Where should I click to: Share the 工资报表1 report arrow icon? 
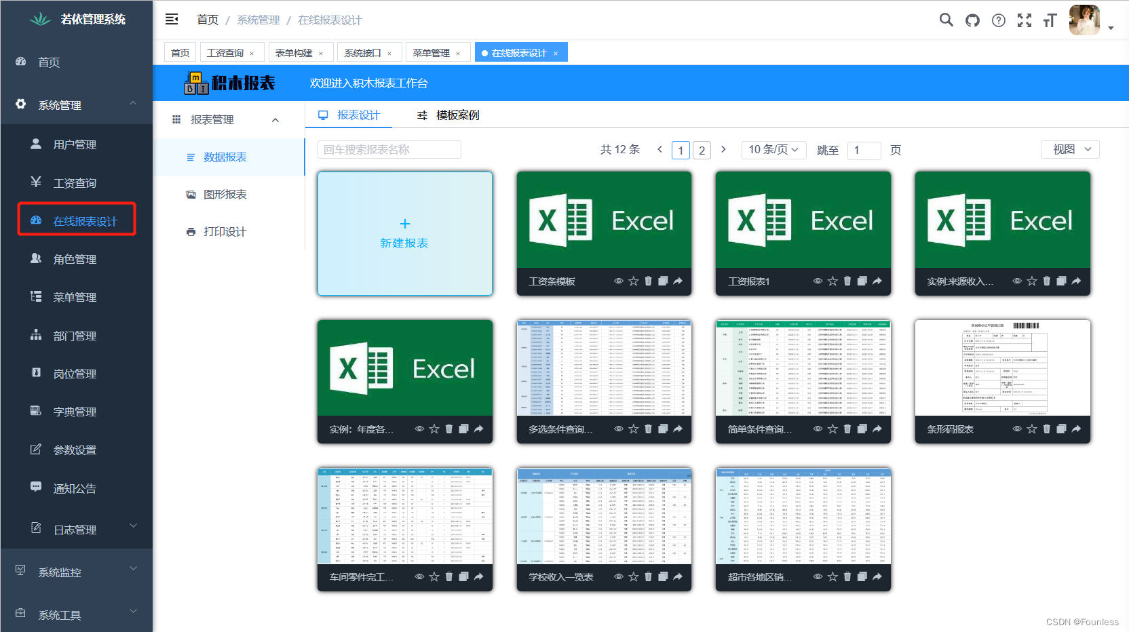877,281
